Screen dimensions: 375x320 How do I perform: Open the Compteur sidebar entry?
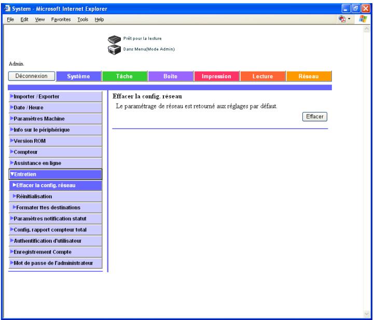click(55, 152)
